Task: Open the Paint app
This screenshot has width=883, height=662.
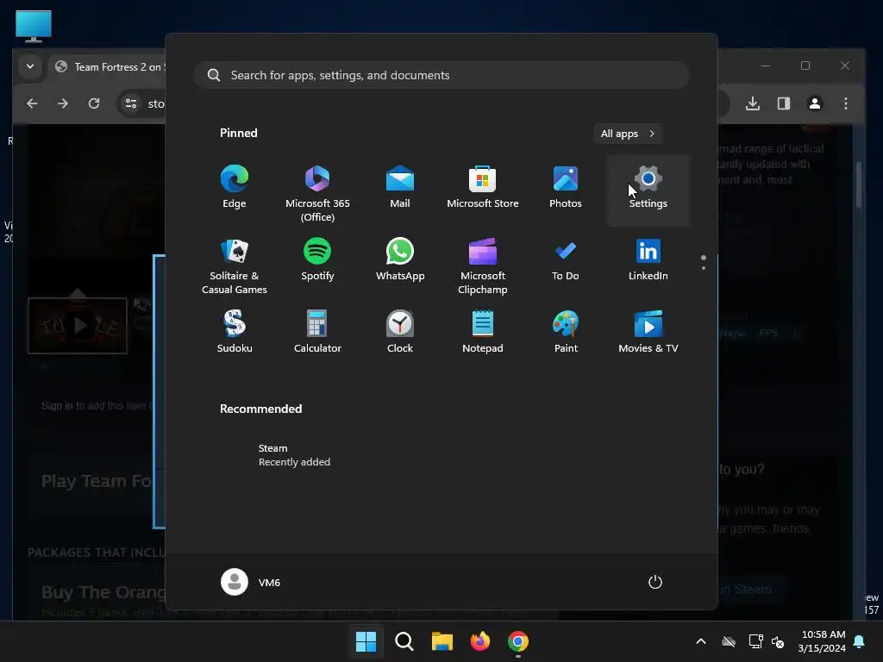Action: pyautogui.click(x=566, y=332)
